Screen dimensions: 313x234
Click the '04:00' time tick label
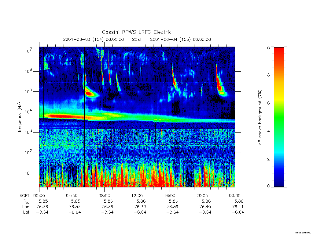(72, 196)
